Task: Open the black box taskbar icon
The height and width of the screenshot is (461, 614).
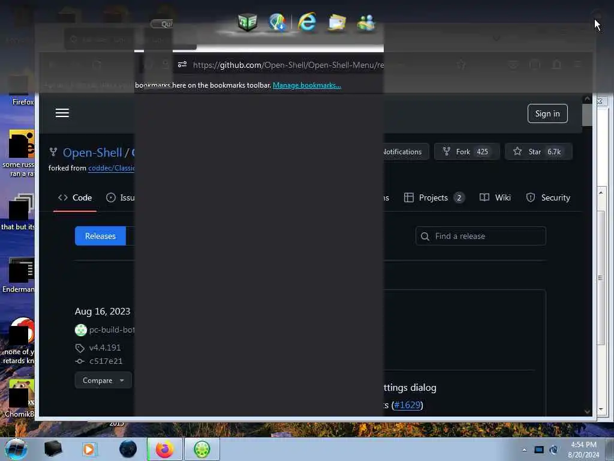Action: (x=53, y=449)
